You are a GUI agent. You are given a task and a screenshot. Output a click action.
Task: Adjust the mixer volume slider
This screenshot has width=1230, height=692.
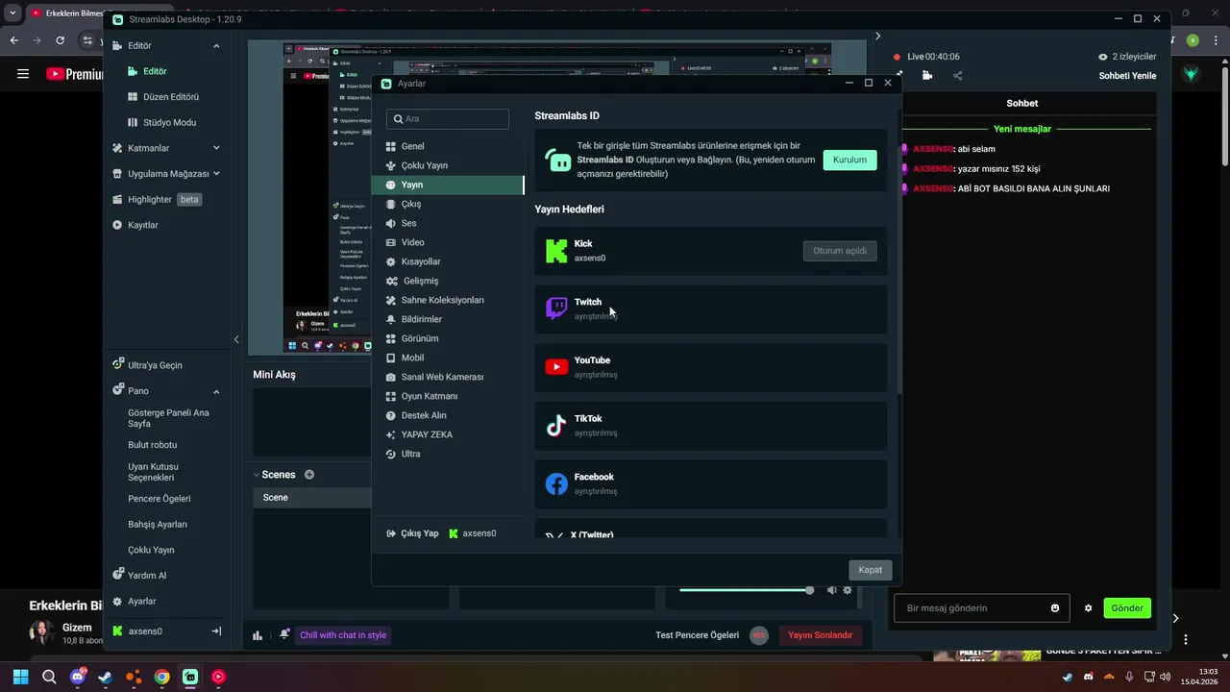(747, 590)
